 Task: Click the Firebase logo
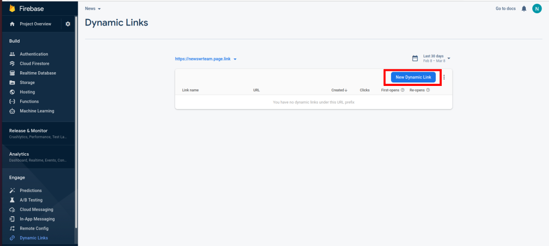pos(13,9)
